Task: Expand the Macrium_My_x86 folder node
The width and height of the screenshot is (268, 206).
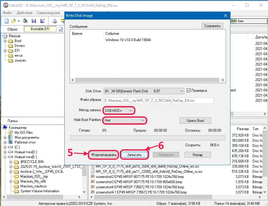Action: tap(11, 181)
